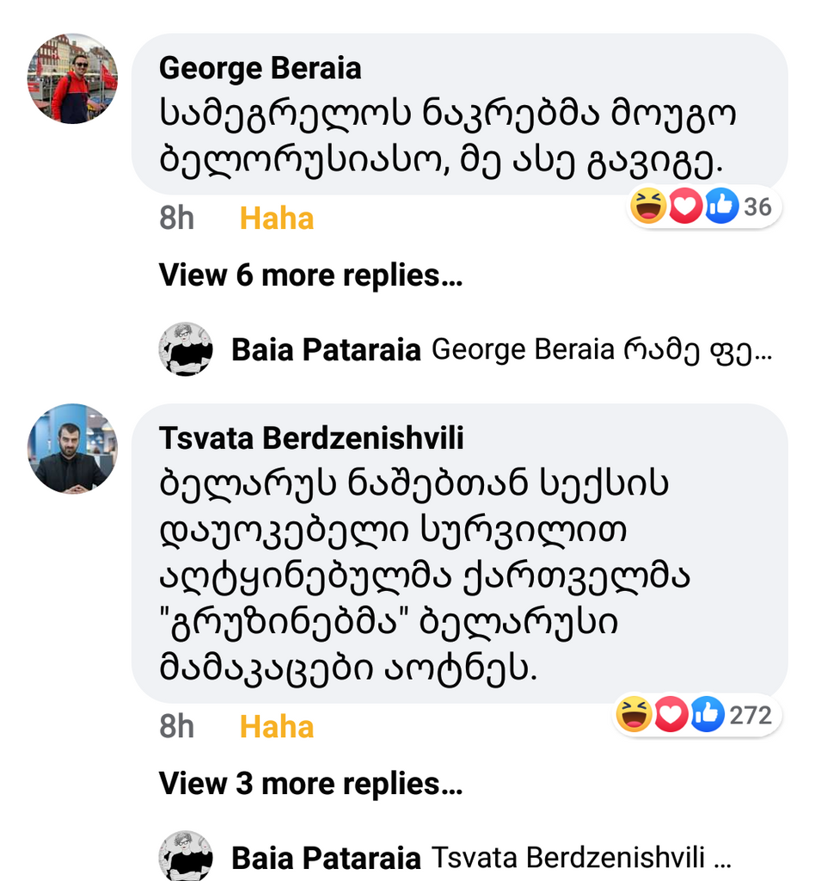Click the 8h timestamp under George Beraia's comment

coord(176,219)
